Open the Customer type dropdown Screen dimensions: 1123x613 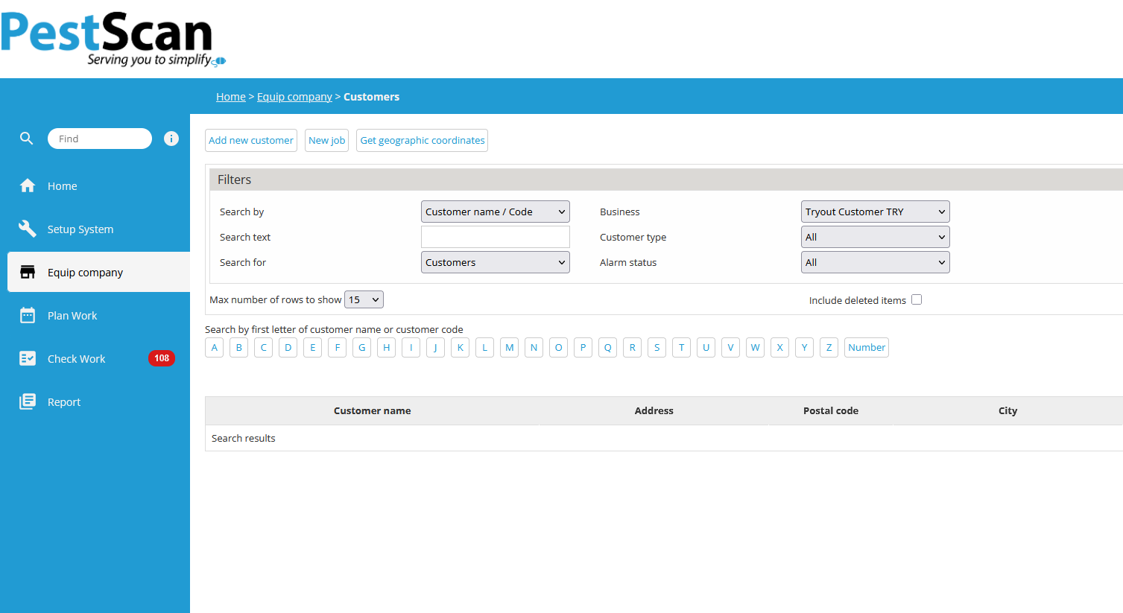[x=876, y=237]
